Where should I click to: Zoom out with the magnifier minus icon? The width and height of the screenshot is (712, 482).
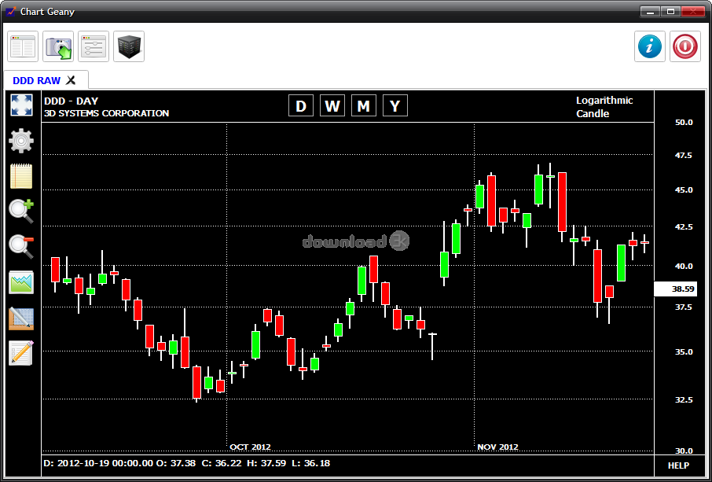click(x=21, y=247)
